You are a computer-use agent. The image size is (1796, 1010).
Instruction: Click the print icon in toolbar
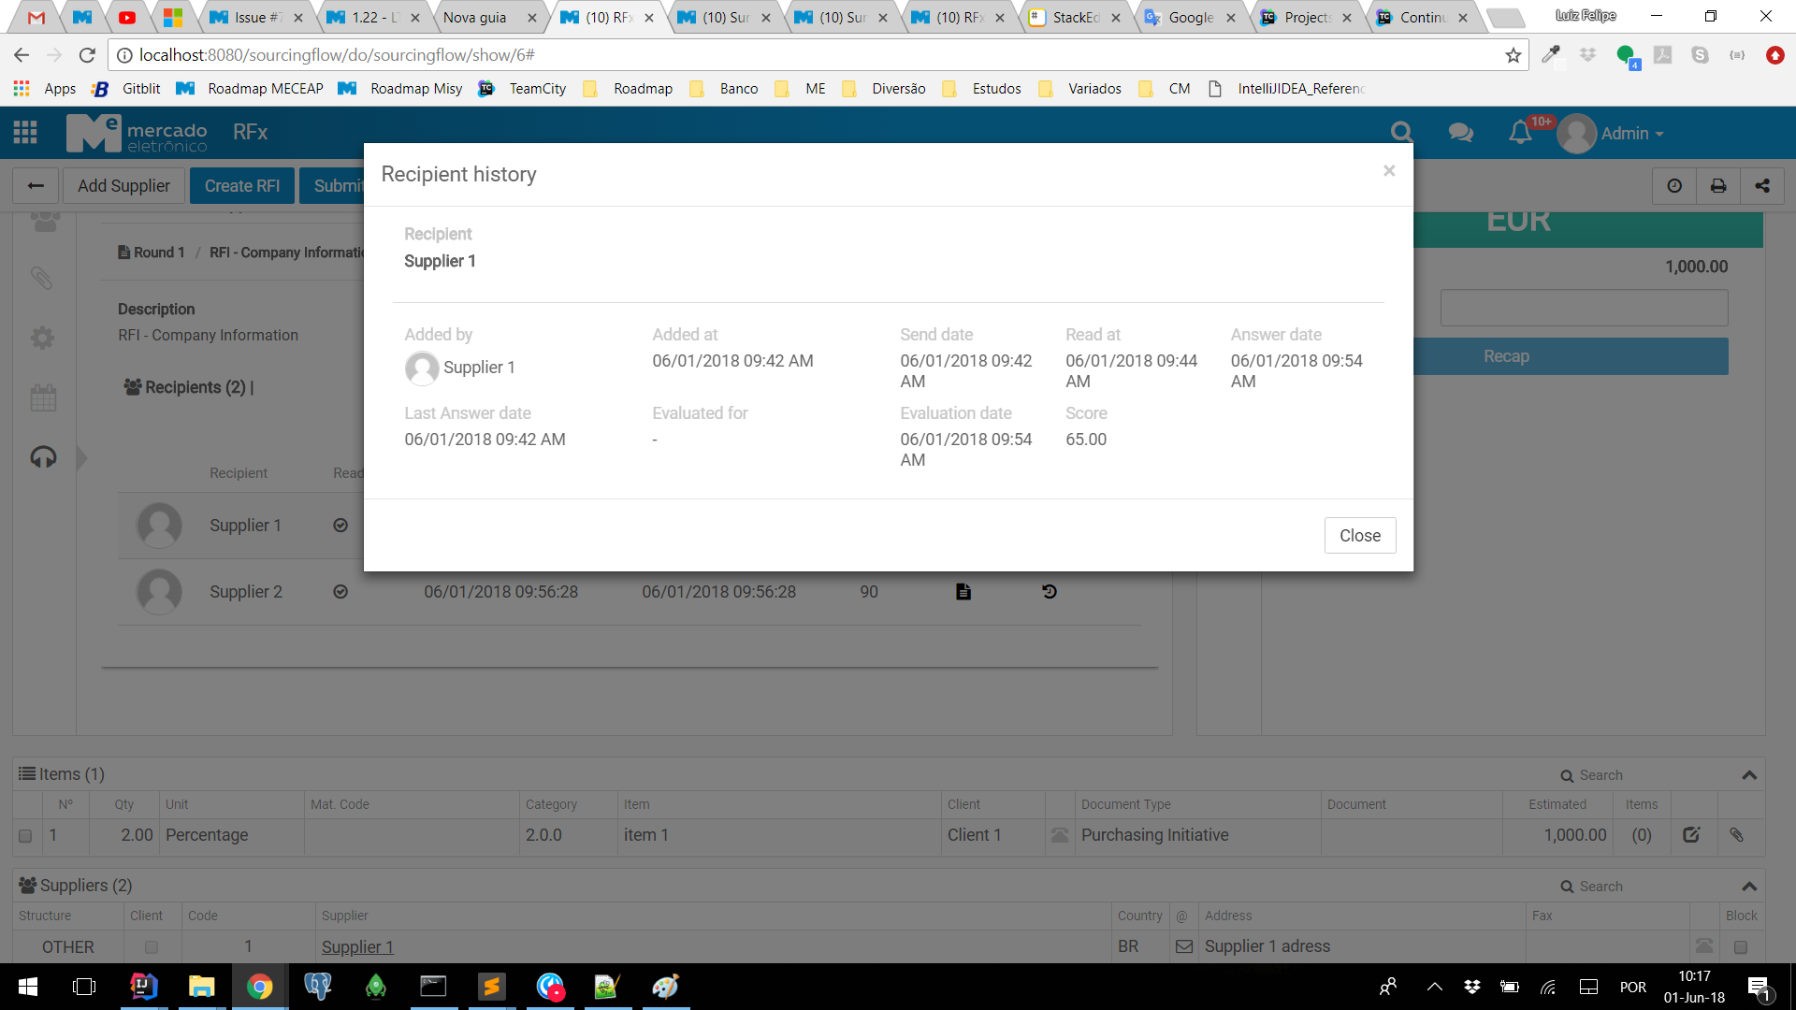1718,186
